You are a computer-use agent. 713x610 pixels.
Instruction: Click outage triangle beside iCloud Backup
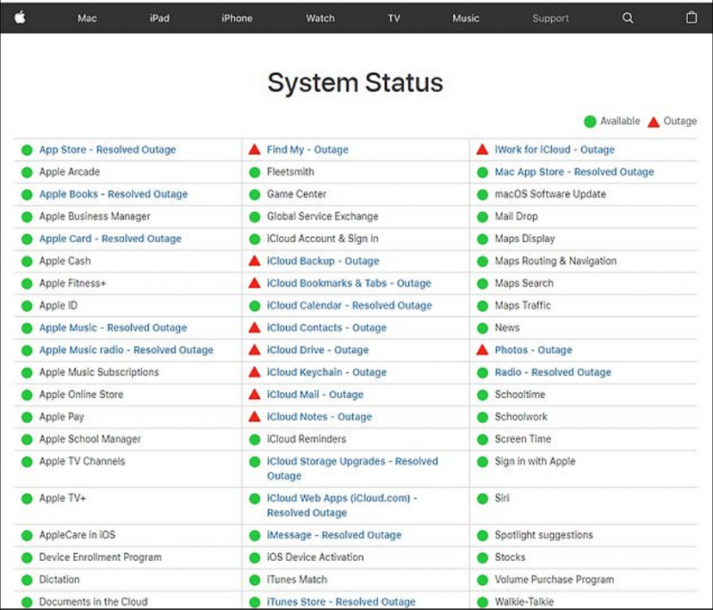point(255,261)
